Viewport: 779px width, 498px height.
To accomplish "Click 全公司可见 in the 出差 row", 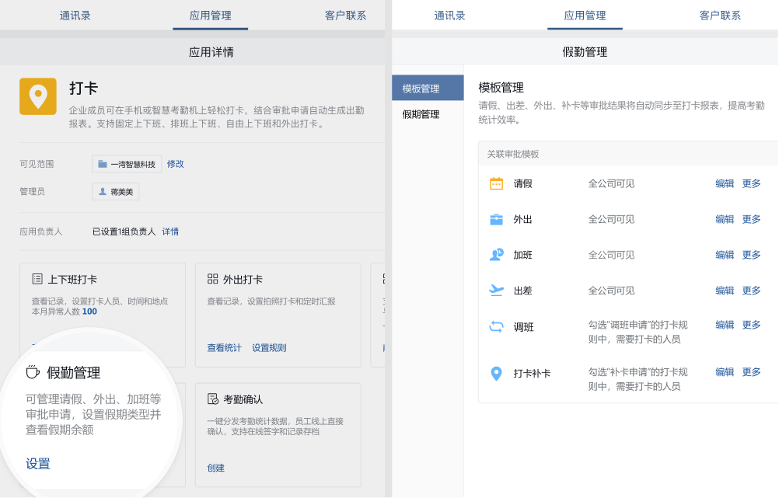I will pyautogui.click(x=612, y=291).
